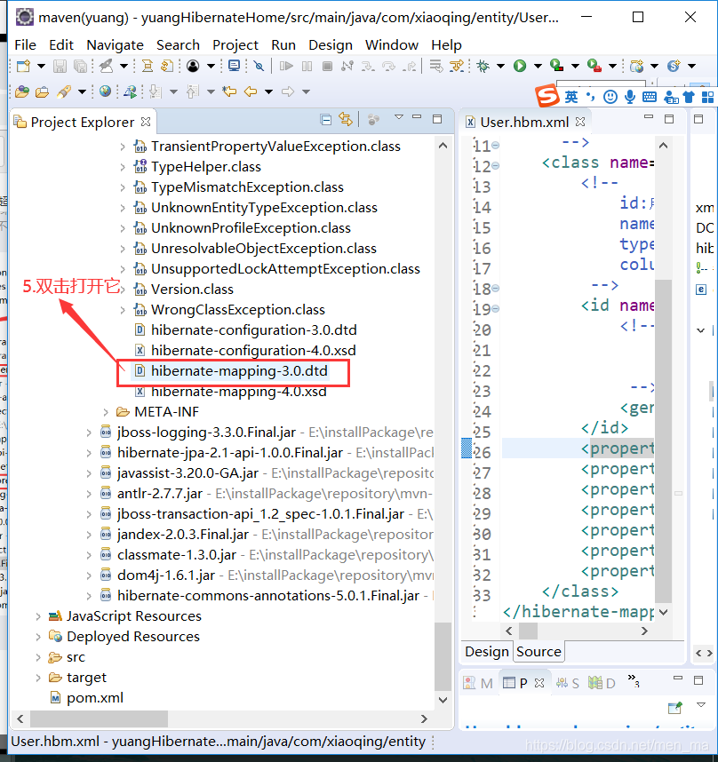Image resolution: width=718 pixels, height=762 pixels.
Task: Click the Sogou toolbox grid icon
Action: pyautogui.click(x=708, y=97)
